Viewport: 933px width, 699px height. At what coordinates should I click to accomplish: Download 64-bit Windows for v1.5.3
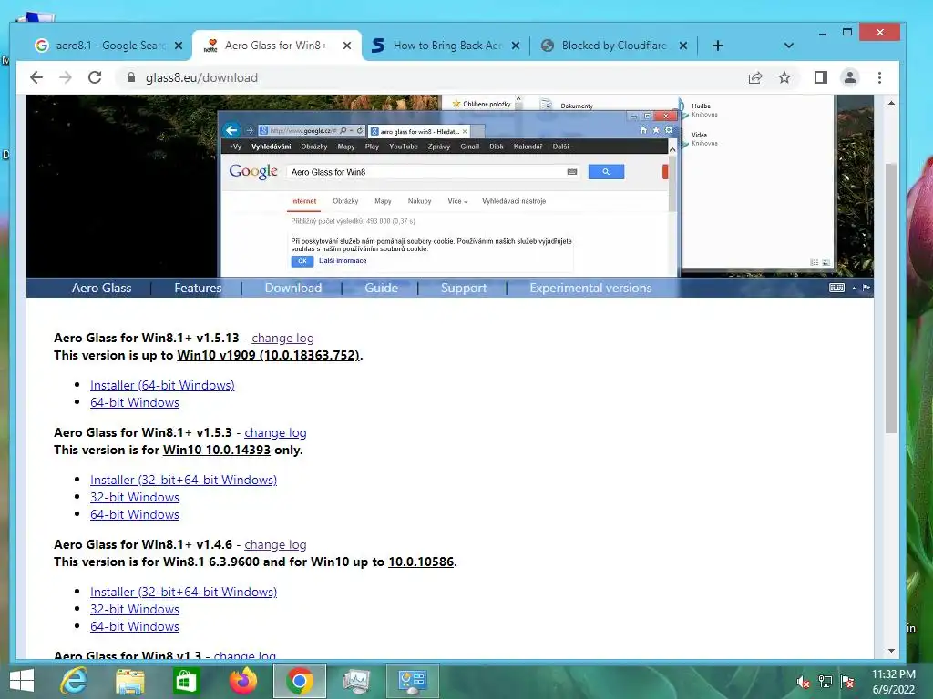pos(135,514)
